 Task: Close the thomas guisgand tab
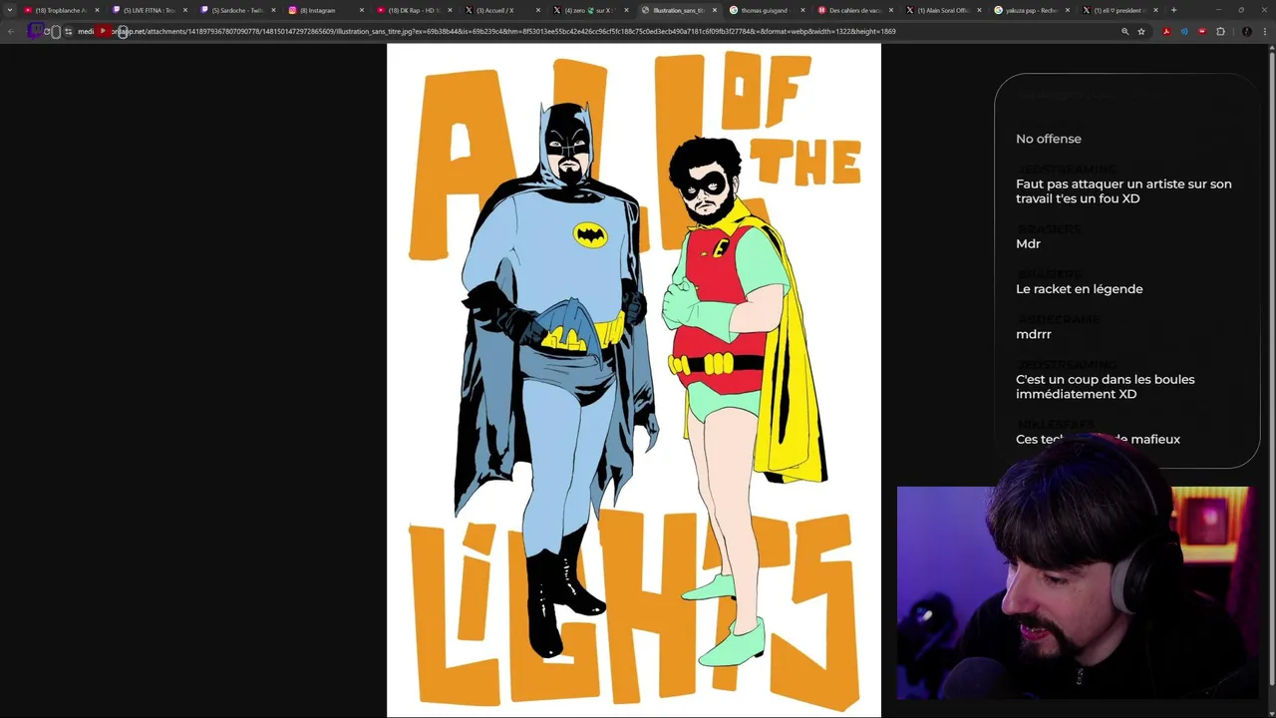click(802, 10)
